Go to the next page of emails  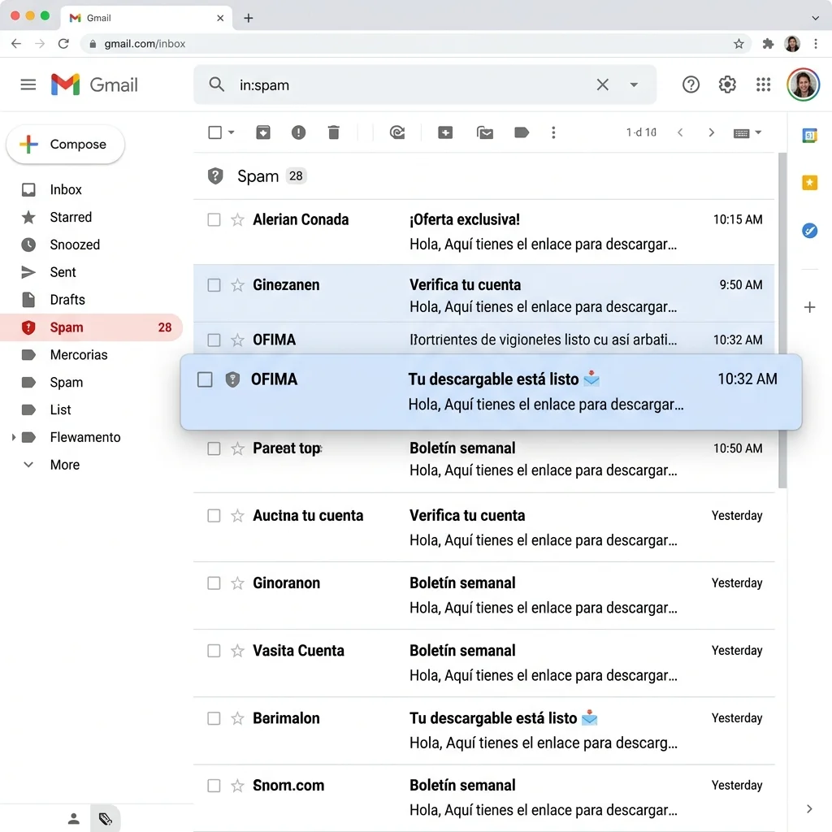coord(711,132)
